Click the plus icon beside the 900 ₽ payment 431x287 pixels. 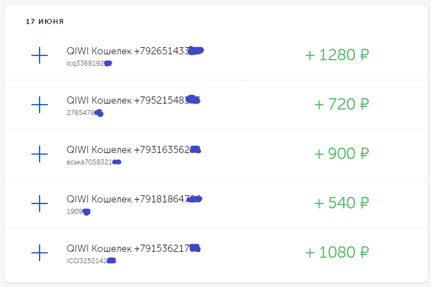pos(40,154)
